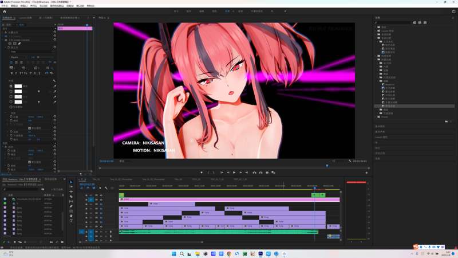Open the program monitor Button Editor plus icon

pos(366,173)
